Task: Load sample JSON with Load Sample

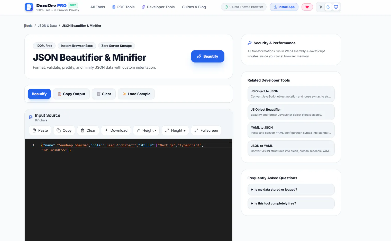Action: 136,94
